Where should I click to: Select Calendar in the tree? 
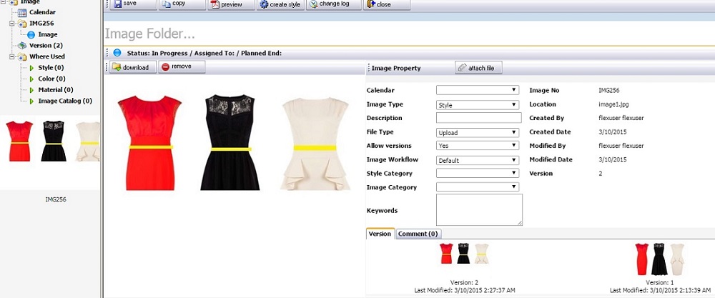42,12
